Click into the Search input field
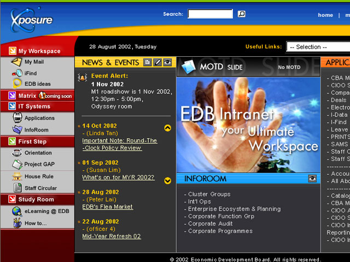 (210, 14)
